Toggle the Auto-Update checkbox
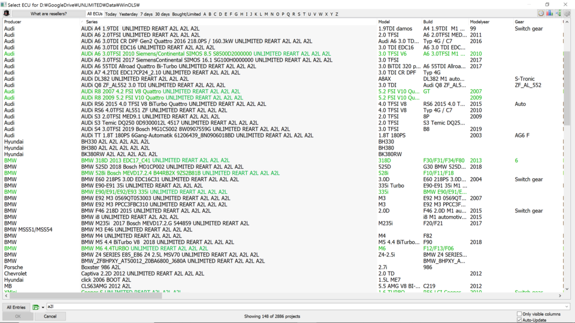Screen dimensions: 575x323 (519, 320)
